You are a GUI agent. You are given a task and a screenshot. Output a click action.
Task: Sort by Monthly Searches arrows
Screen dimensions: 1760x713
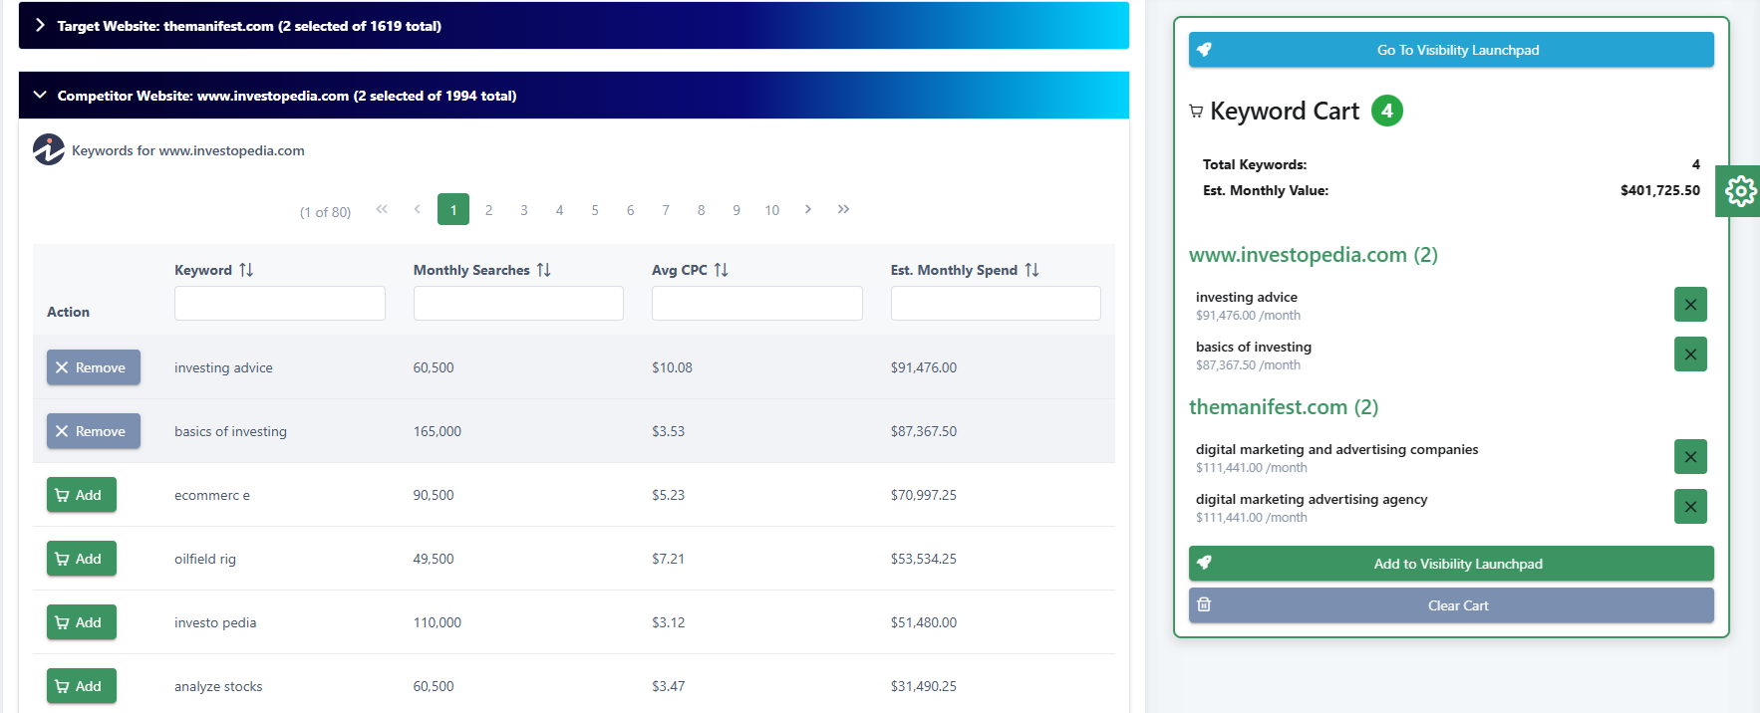tap(543, 270)
